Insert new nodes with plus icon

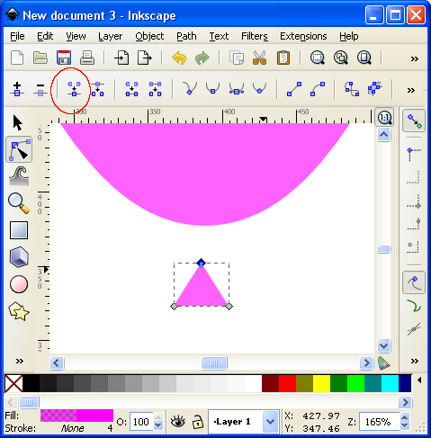[17, 89]
